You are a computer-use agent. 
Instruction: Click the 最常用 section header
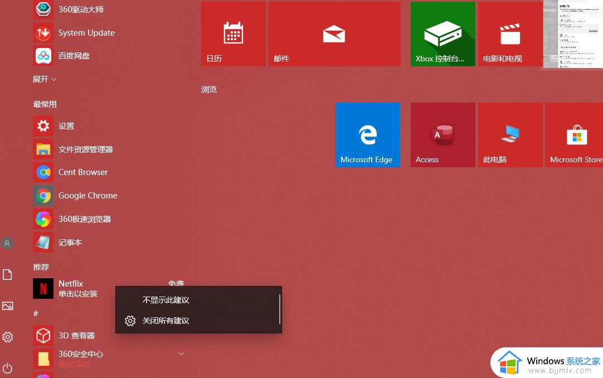pyautogui.click(x=45, y=104)
